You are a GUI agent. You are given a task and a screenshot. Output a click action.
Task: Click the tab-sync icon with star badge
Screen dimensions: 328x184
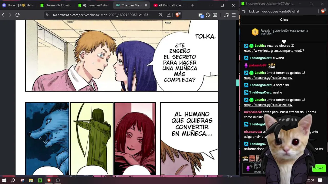[201, 15]
